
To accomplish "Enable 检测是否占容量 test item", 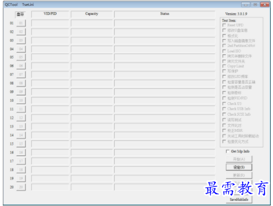I will pyautogui.click(x=224, y=87).
